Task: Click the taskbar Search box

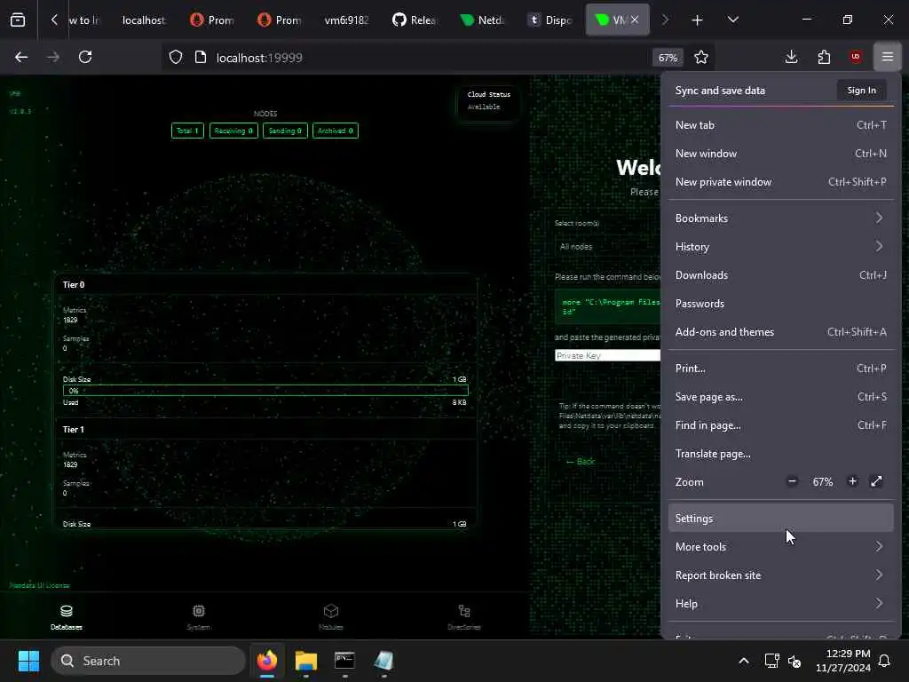Action: [x=148, y=661]
